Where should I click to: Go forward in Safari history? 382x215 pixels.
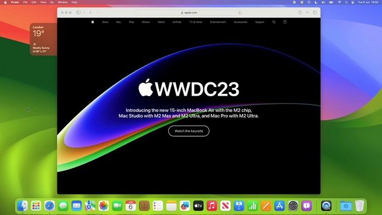point(98,13)
